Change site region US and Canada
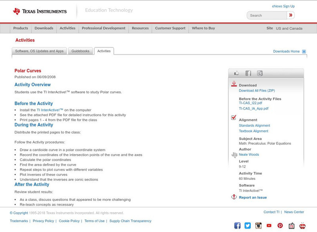Viewport: 317px width, 232px height. pyautogui.click(x=289, y=28)
